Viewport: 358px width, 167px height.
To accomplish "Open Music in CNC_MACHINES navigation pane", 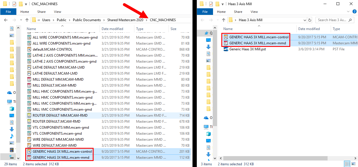I will tap(12, 136).
